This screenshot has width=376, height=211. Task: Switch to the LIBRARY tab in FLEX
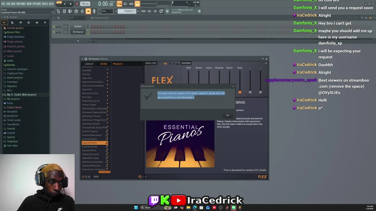(89, 64)
